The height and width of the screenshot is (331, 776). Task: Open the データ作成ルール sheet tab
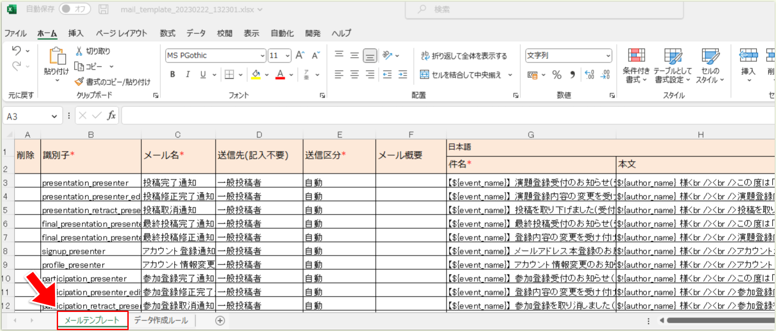[x=161, y=320]
